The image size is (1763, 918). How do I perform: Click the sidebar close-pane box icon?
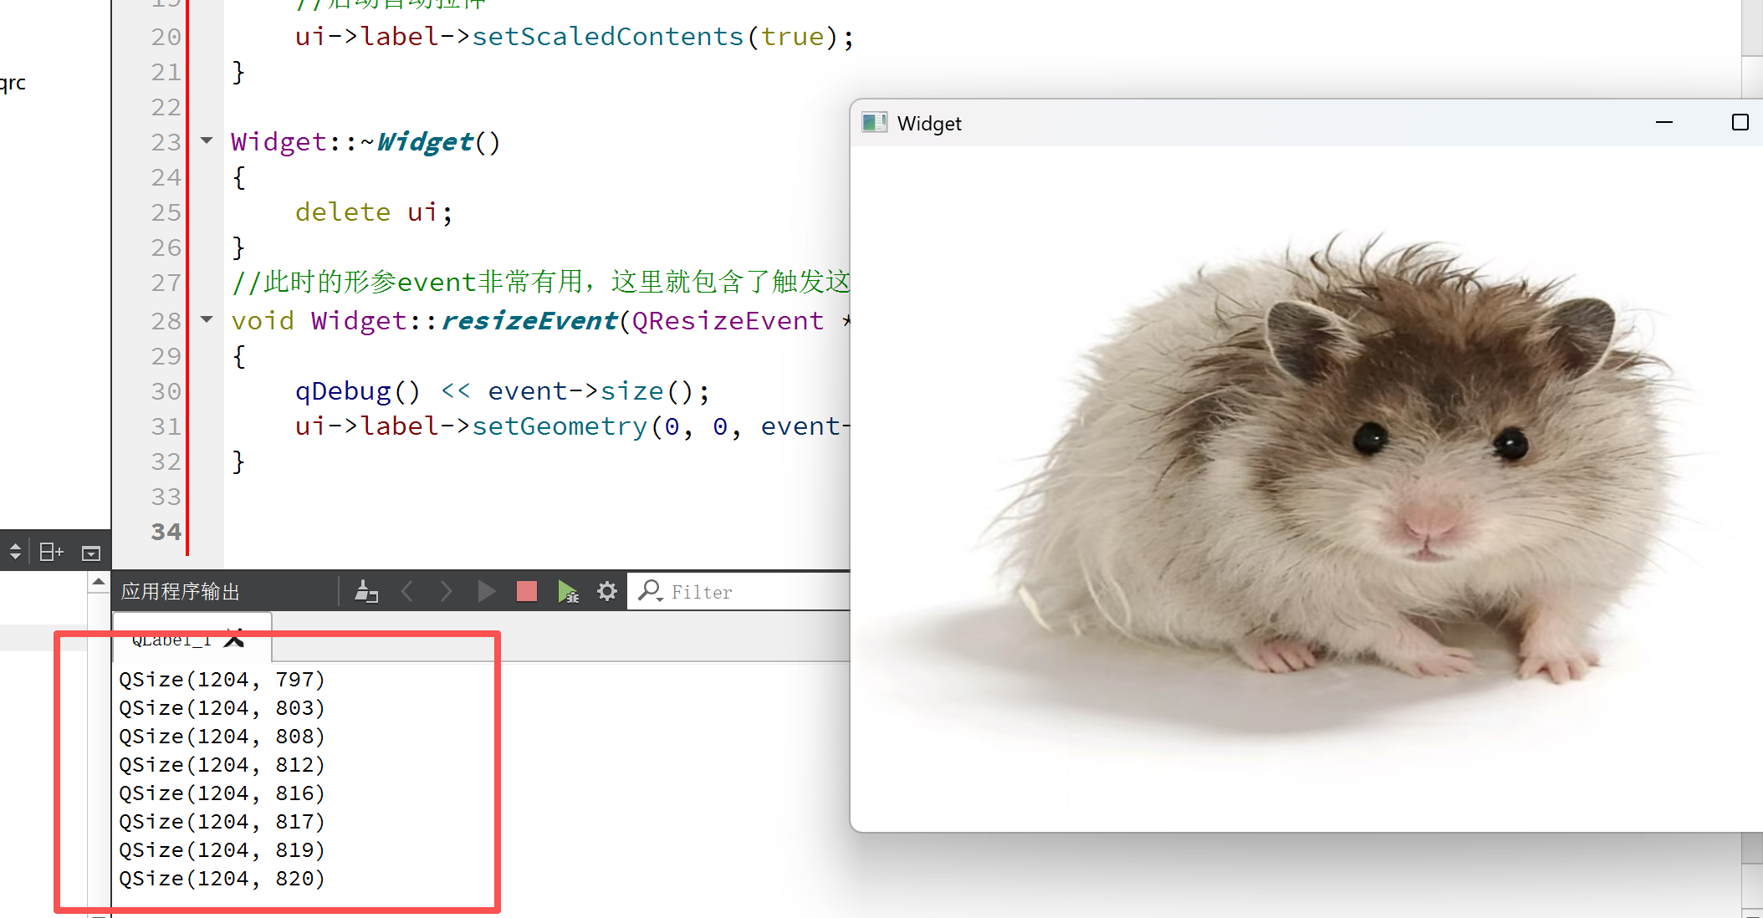(x=91, y=553)
